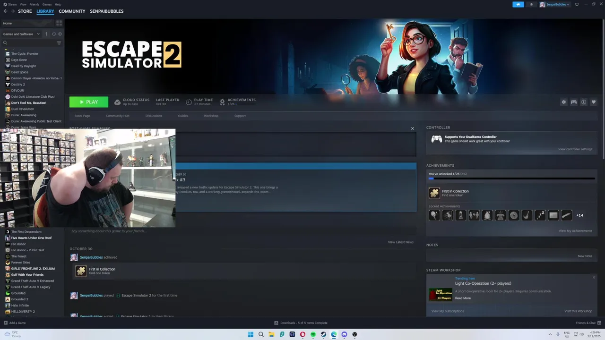Open the Friends menu
Image resolution: width=605 pixels, height=340 pixels.
tap(35, 4)
